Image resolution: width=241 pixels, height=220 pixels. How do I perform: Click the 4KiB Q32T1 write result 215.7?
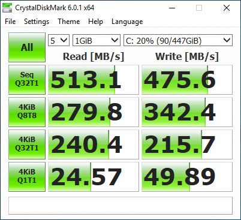(187, 144)
